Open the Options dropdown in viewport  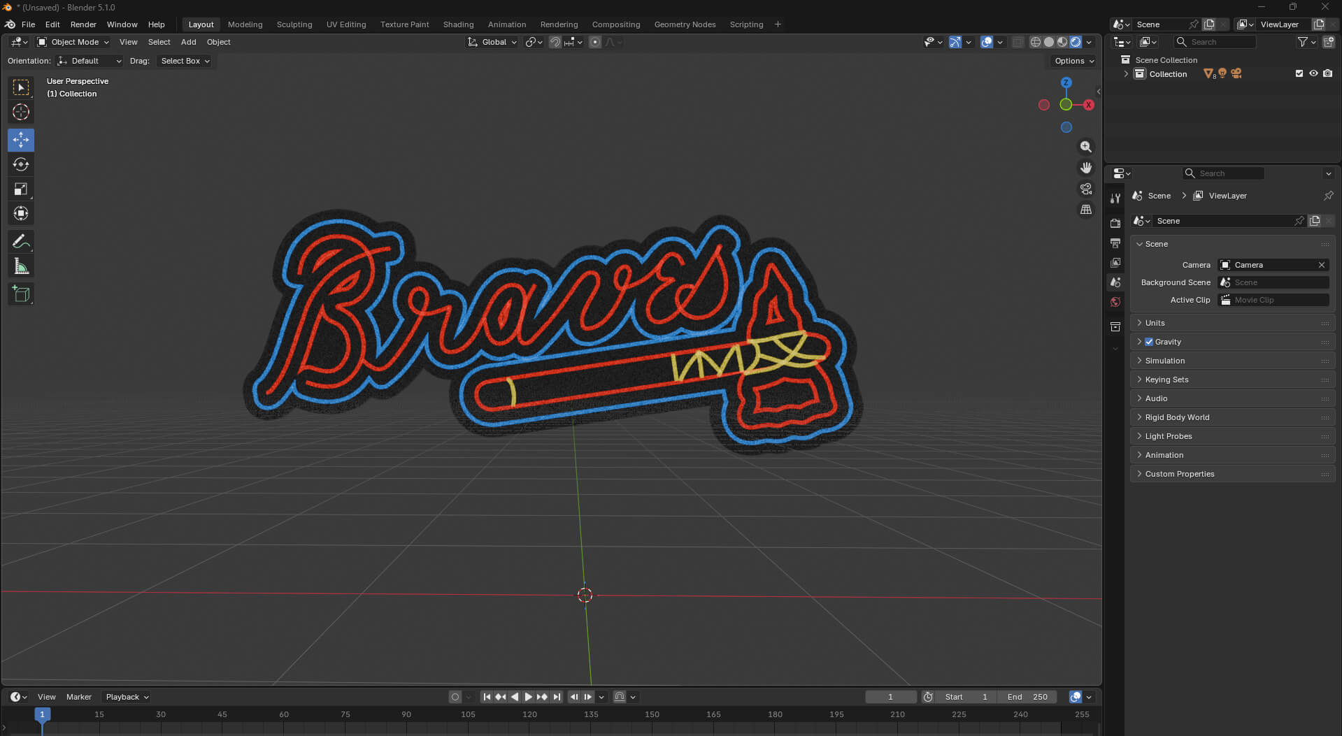click(x=1074, y=61)
